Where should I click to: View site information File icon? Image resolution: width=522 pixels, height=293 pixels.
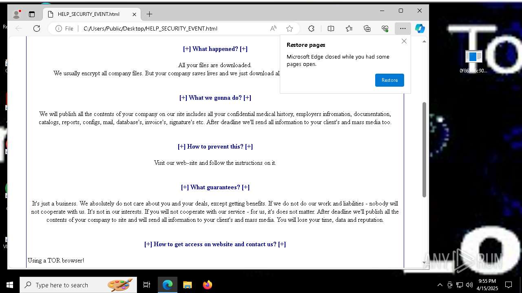64,28
